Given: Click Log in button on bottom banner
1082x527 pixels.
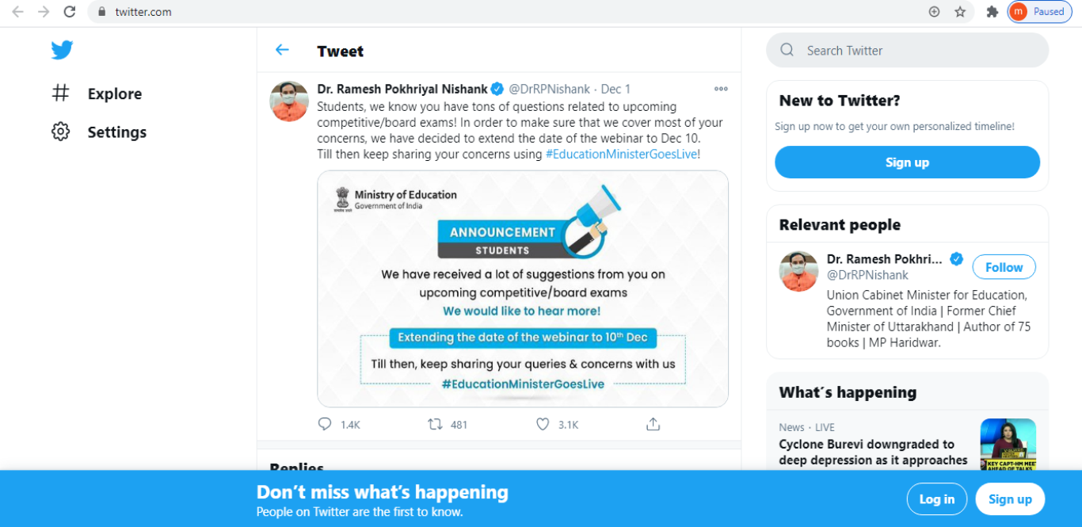Looking at the screenshot, I should [936, 499].
